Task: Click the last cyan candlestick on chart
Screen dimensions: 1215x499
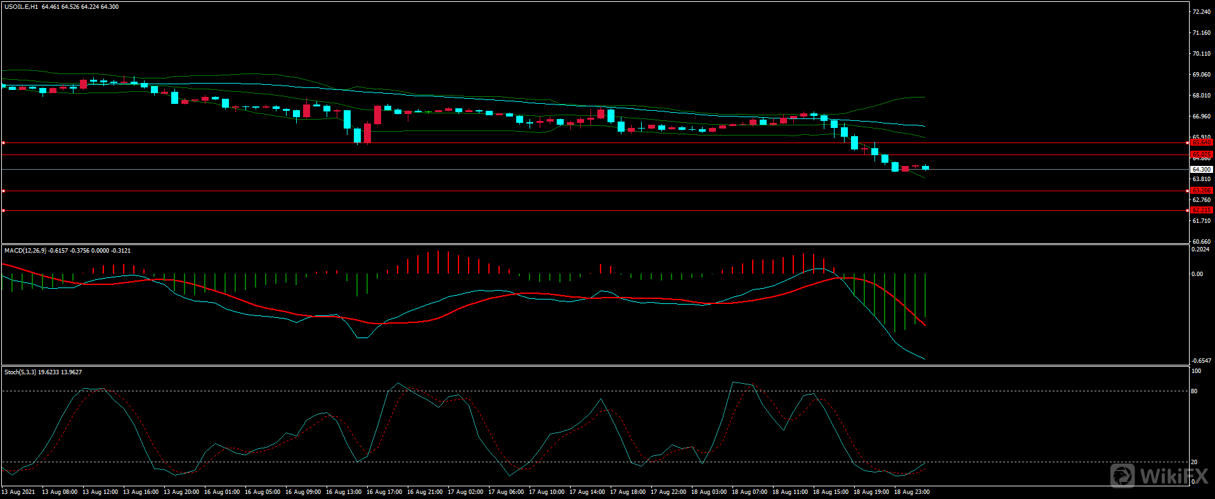Action: click(925, 167)
